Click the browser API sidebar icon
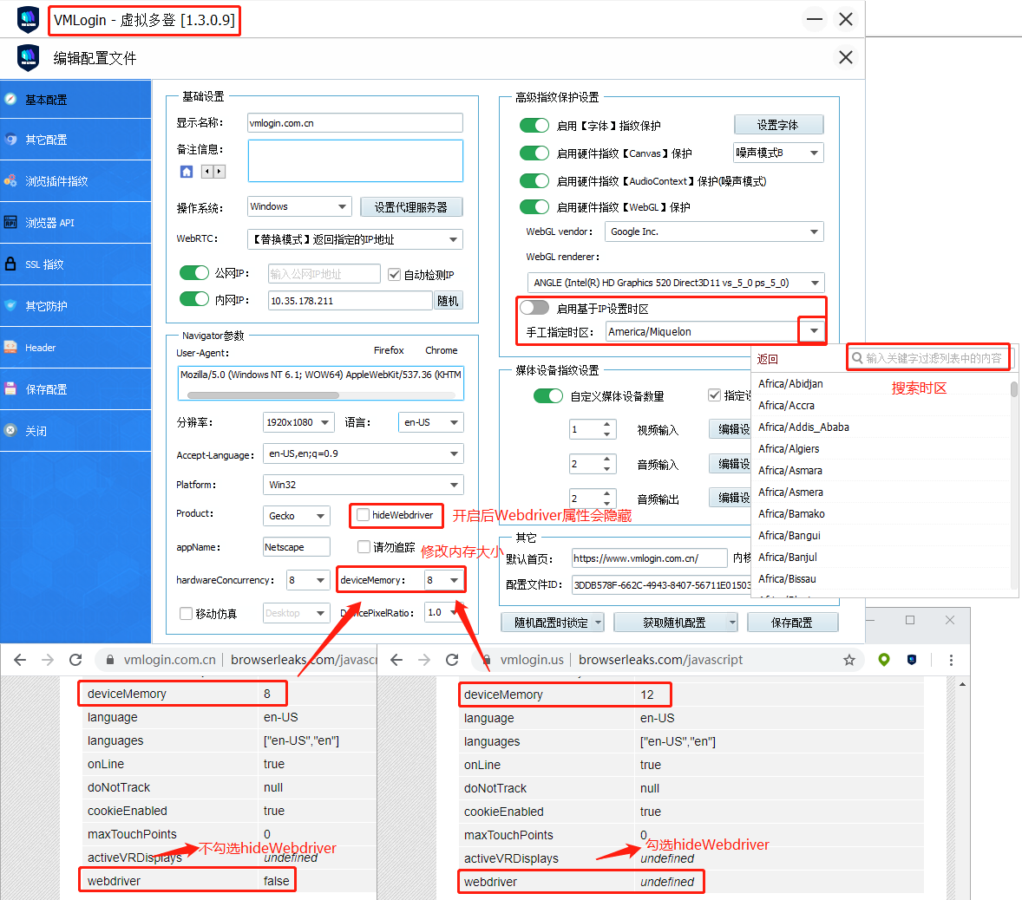Screen dimensions: 1022x900 10,223
